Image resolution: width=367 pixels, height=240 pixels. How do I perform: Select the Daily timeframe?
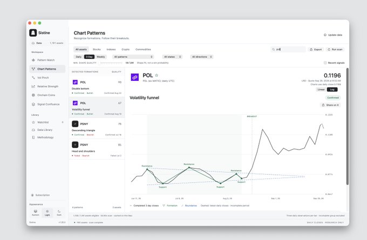coord(79,57)
